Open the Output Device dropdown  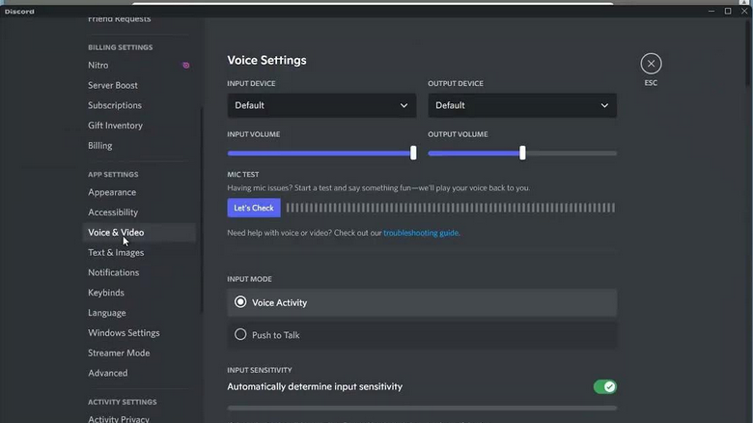point(522,105)
